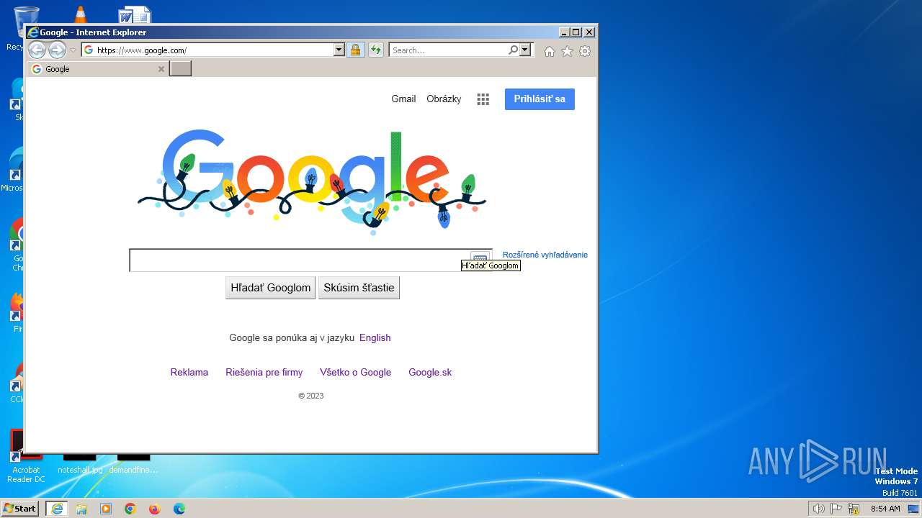This screenshot has height=518, width=922.
Task: Open Favorites star icon
Action: coord(567,51)
